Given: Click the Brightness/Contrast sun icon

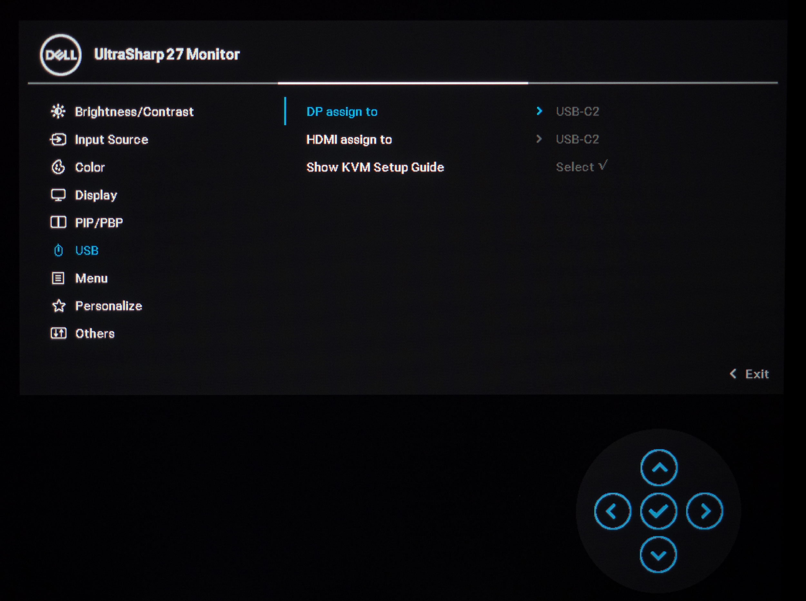Looking at the screenshot, I should 58,111.
